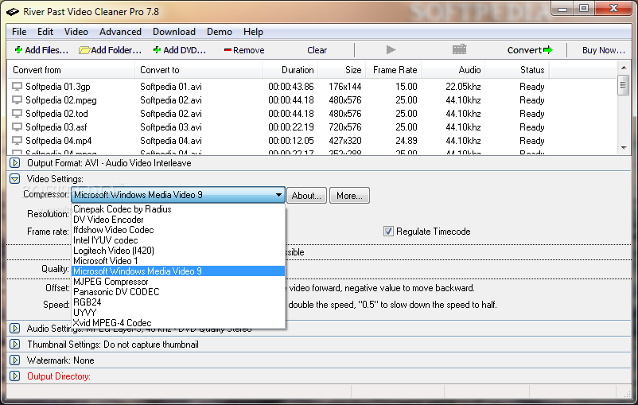
Task: Select the Softpedia 03.asf file icon
Action: pyautogui.click(x=17, y=127)
